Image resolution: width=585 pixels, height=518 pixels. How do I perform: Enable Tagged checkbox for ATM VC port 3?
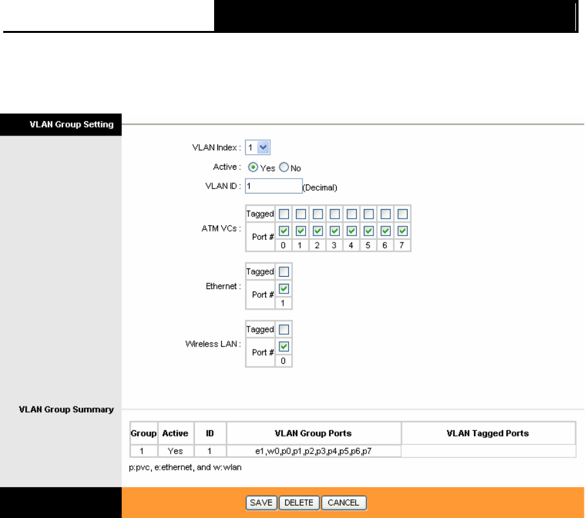pyautogui.click(x=335, y=214)
